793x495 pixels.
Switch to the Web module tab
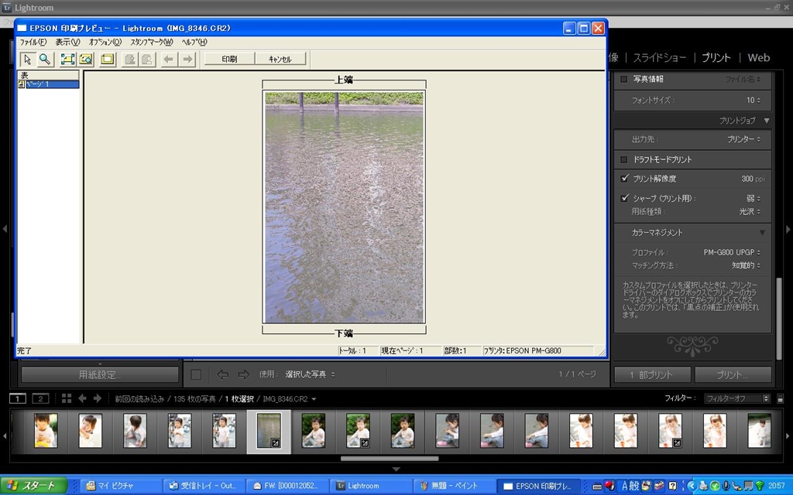point(758,57)
